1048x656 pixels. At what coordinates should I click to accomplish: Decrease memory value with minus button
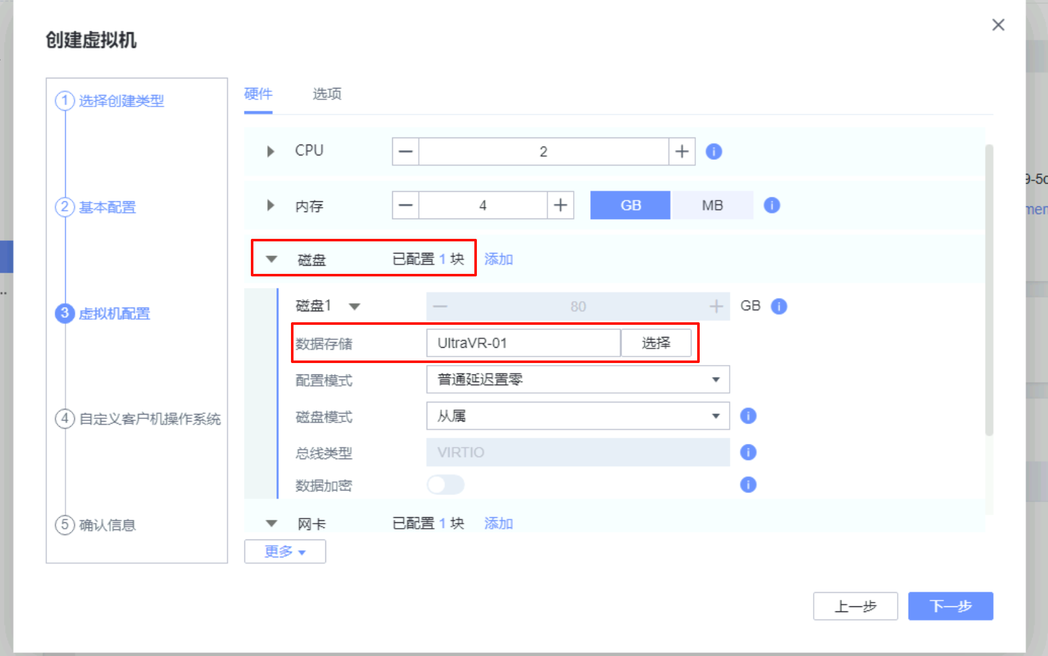pos(406,205)
